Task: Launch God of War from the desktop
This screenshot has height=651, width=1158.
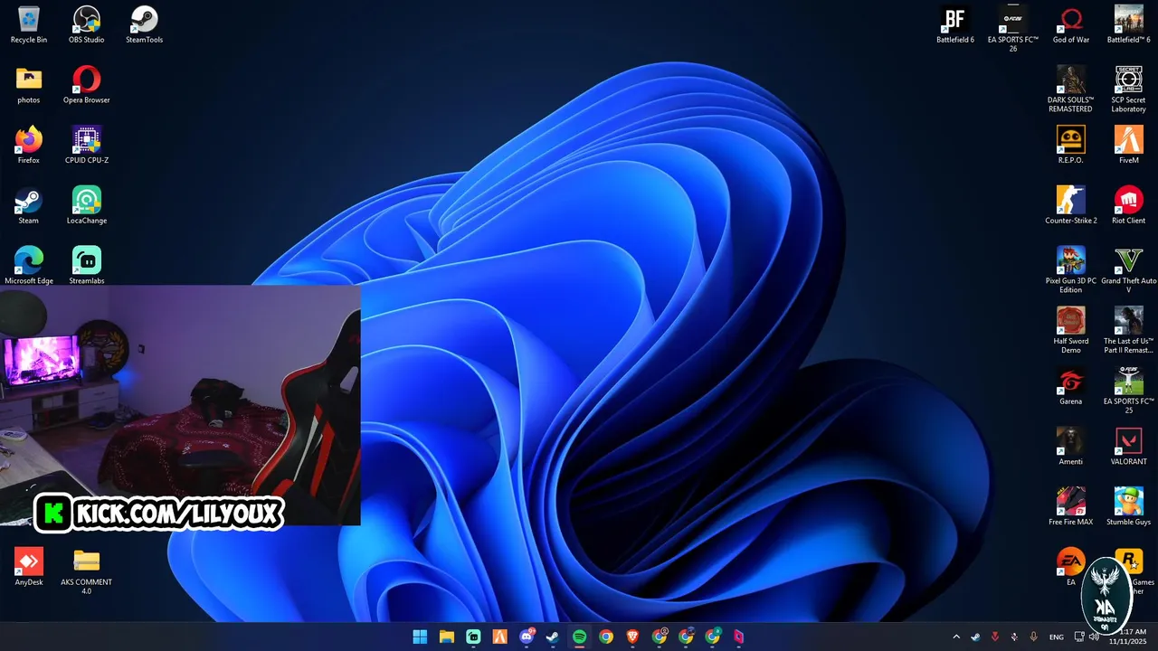Action: click(1071, 24)
